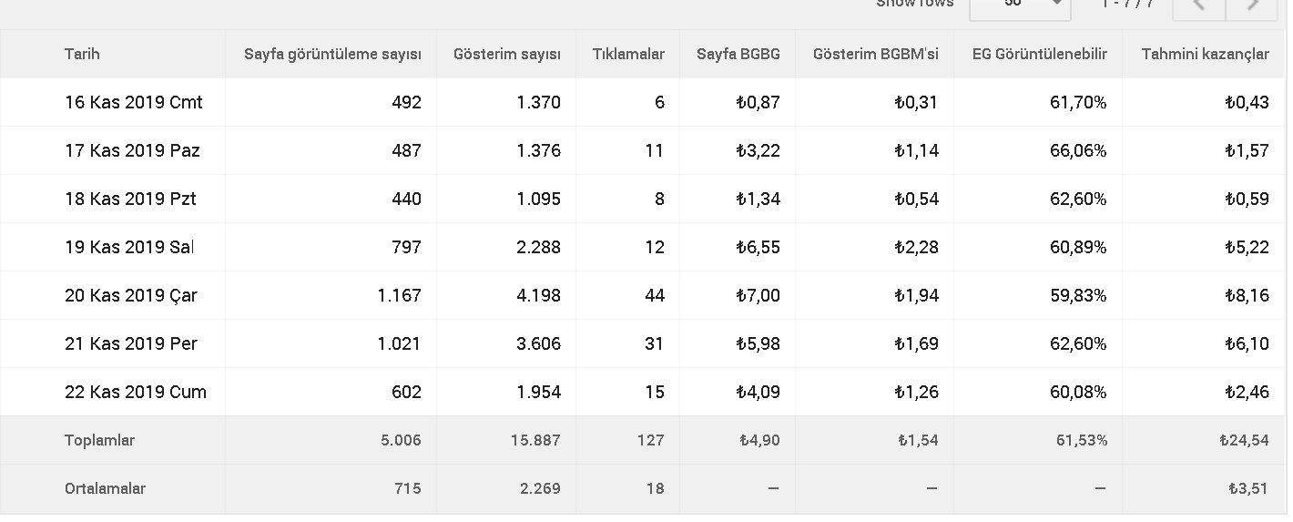
Task: Sort by EG Görüntülenebilir column header
Action: 1040,54
